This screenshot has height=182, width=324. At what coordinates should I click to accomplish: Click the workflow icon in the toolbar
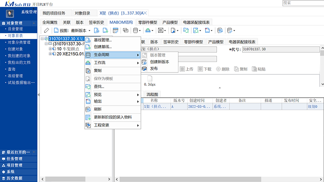click(148, 30)
